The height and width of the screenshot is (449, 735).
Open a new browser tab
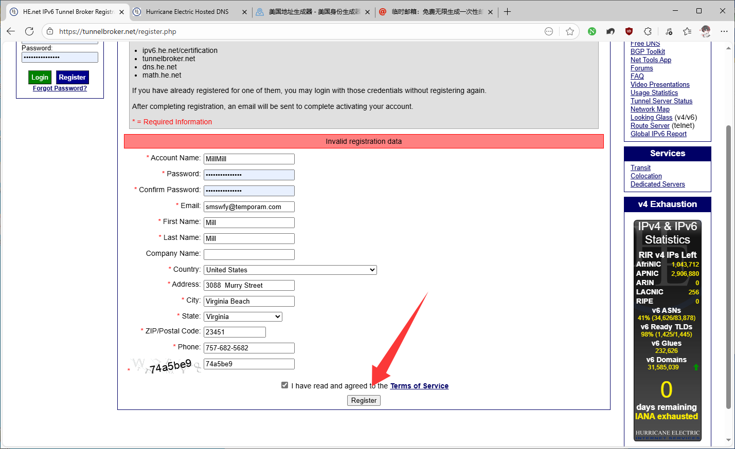pyautogui.click(x=508, y=11)
